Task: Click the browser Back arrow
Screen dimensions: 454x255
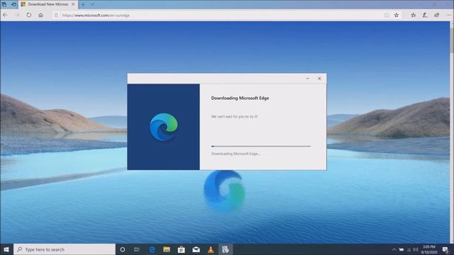Action: 5,15
